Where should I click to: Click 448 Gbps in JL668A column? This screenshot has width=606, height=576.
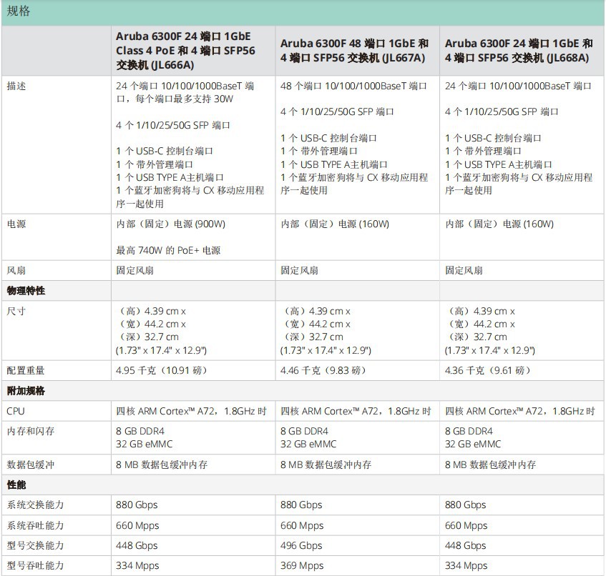(465, 545)
